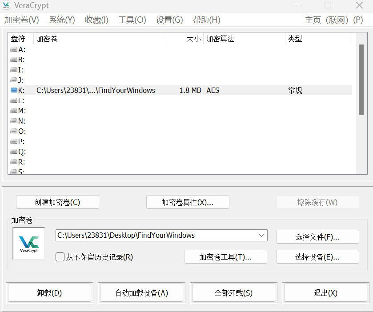Image resolution: width=373 pixels, height=312 pixels.
Task: Click the drive icon for I:
Action: 14,70
